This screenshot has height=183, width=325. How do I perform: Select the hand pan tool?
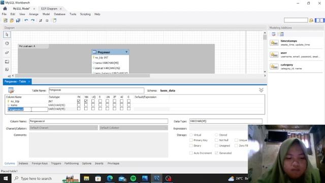tap(7, 43)
